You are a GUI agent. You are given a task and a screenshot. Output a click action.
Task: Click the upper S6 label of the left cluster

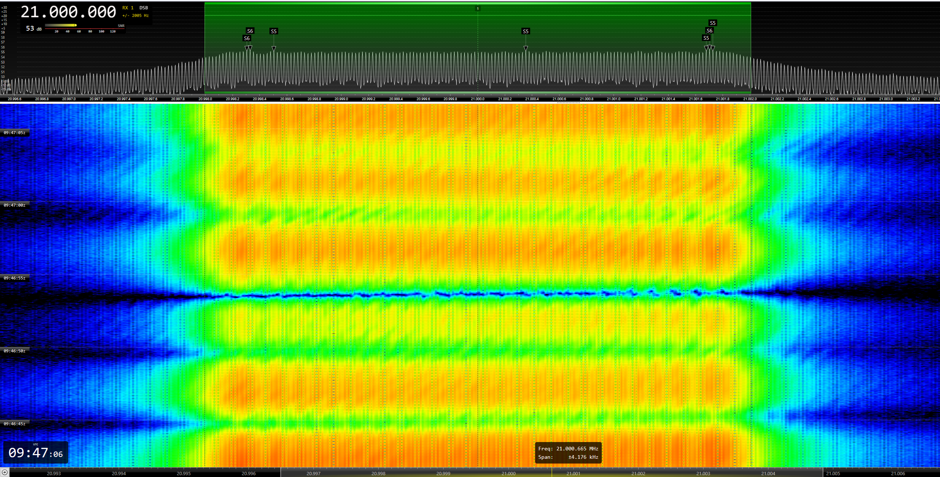tap(250, 31)
